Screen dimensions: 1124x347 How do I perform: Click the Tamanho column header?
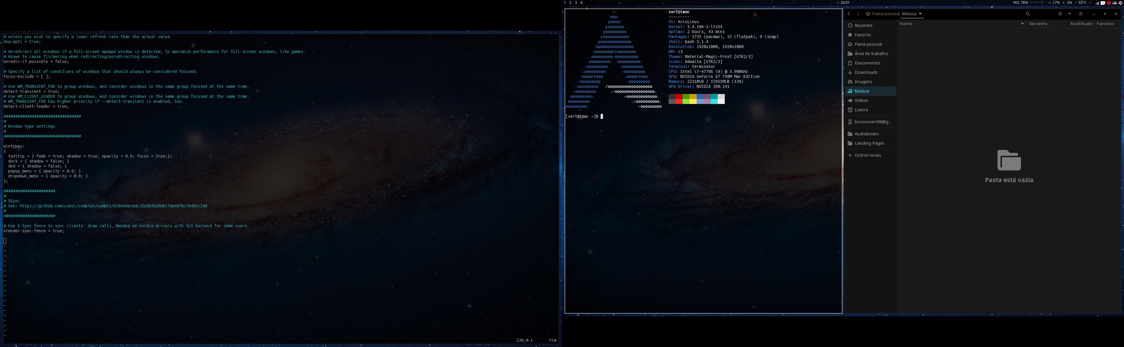1038,24
